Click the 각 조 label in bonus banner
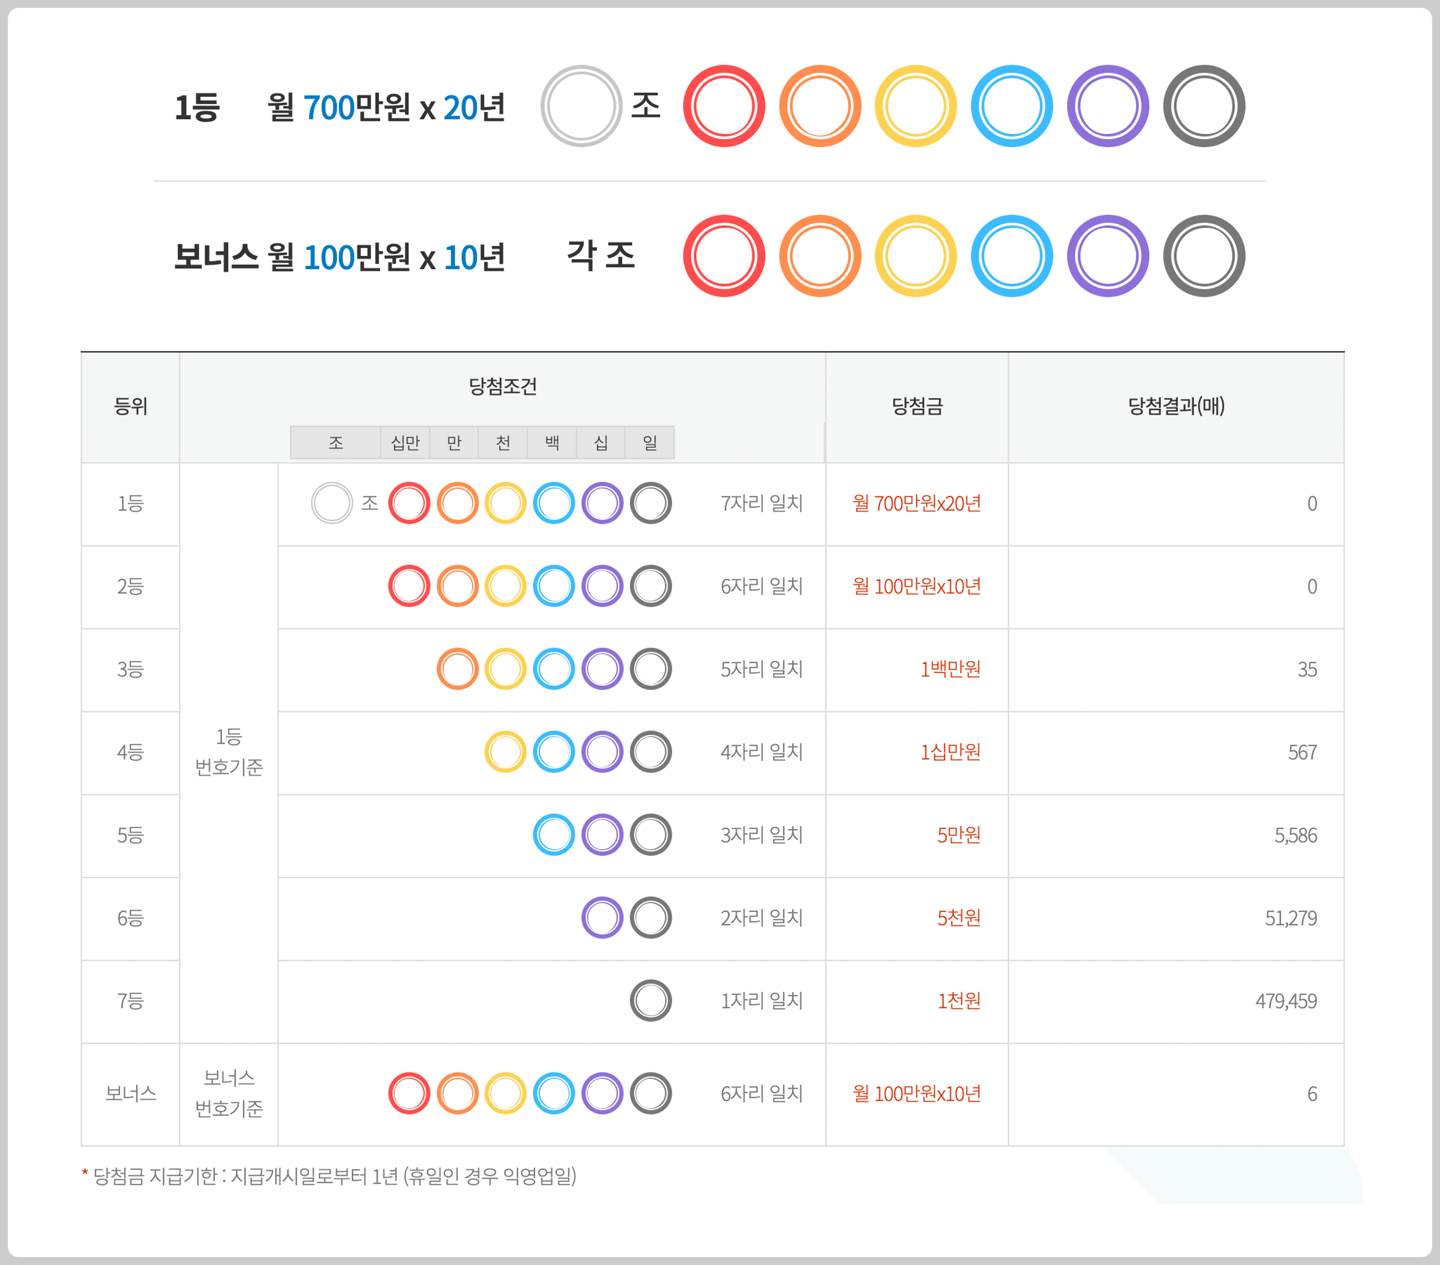The width and height of the screenshot is (1440, 1265). coord(601,254)
